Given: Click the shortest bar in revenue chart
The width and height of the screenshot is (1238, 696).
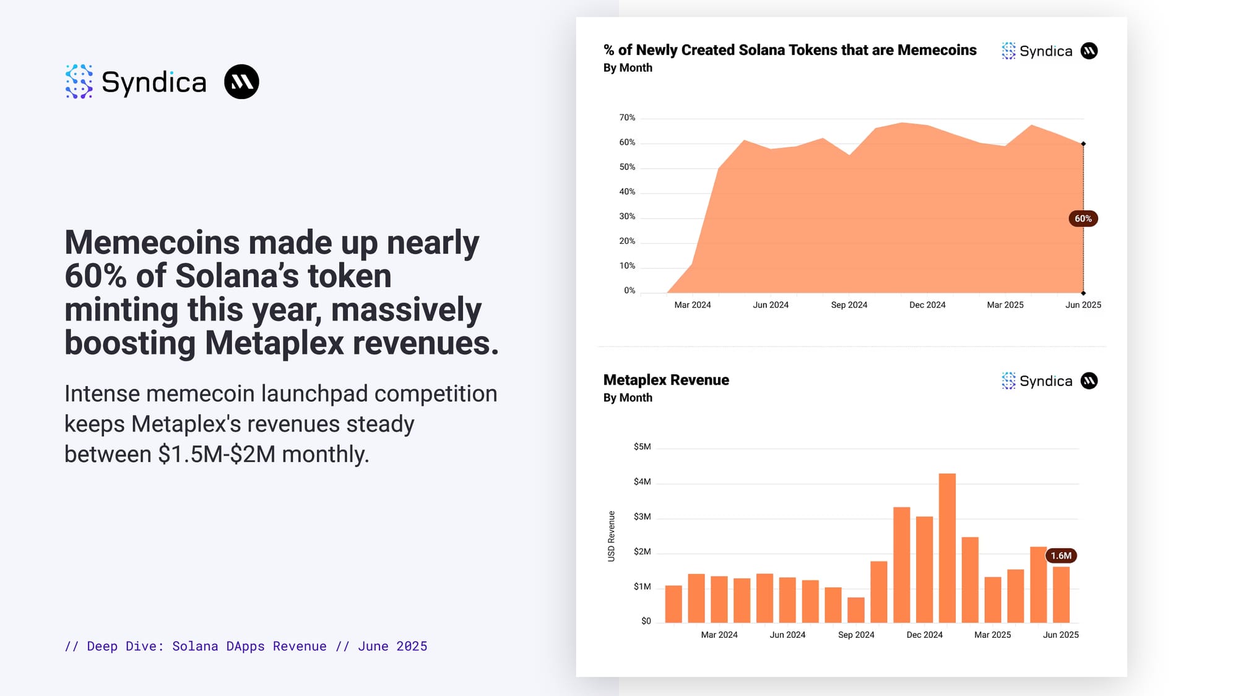Looking at the screenshot, I should pyautogui.click(x=856, y=610).
